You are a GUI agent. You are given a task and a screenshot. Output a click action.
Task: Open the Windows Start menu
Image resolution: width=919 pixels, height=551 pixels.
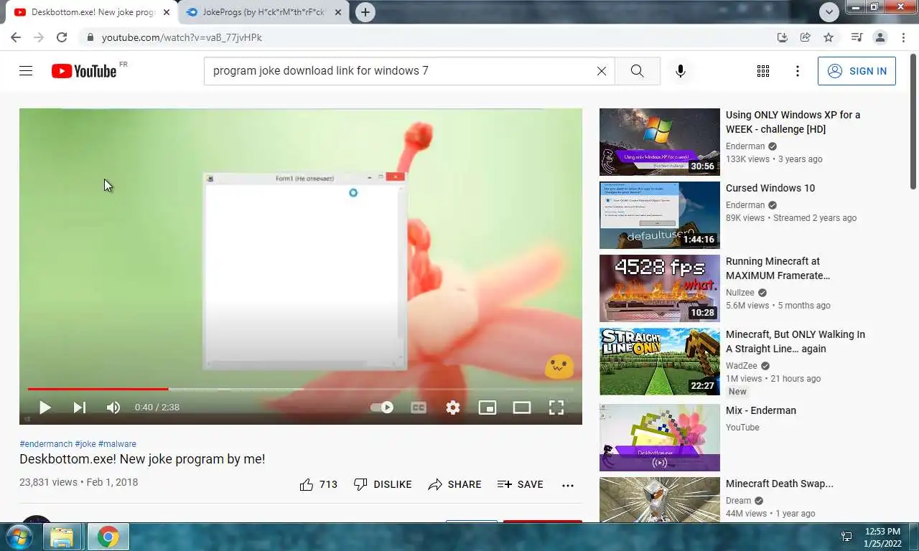(x=18, y=537)
